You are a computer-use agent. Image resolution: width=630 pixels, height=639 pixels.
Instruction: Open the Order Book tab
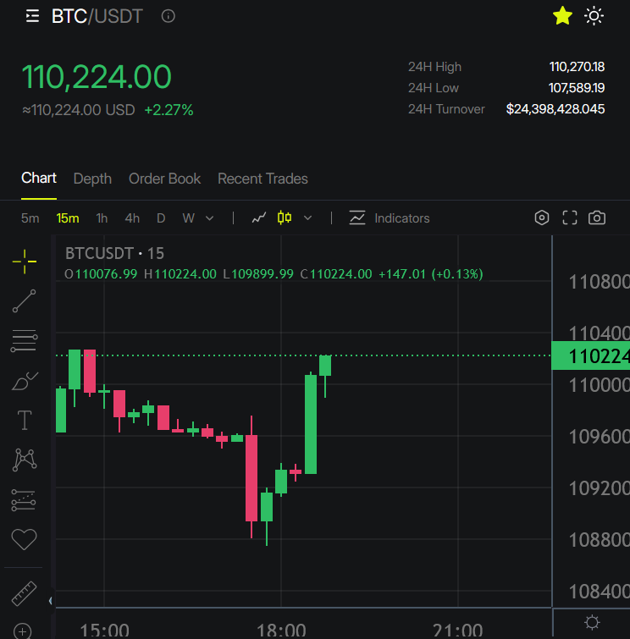[165, 179]
